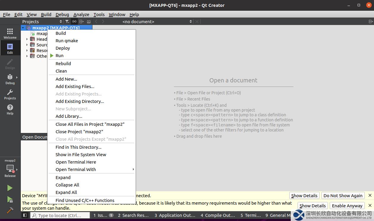The height and width of the screenshot is (221, 374).
Task: Select Deploy in the context menu
Action: [x=92, y=48]
